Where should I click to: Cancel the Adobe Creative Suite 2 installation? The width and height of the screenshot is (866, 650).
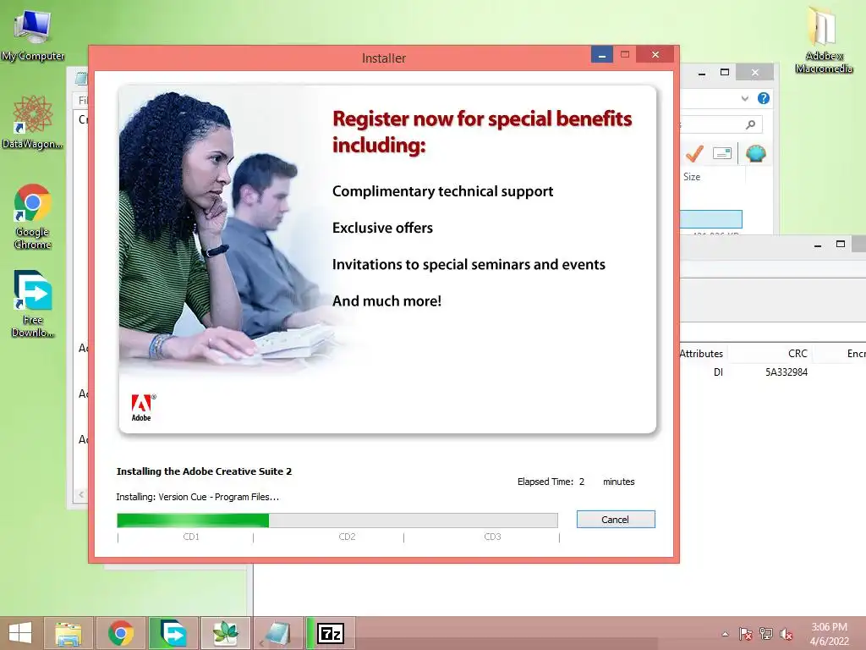click(x=616, y=520)
